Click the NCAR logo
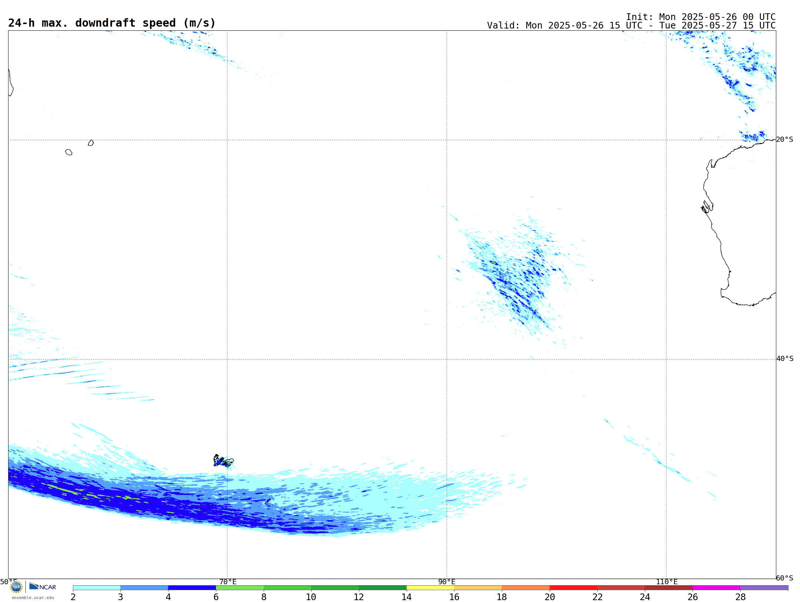The height and width of the screenshot is (602, 800). coord(43,586)
